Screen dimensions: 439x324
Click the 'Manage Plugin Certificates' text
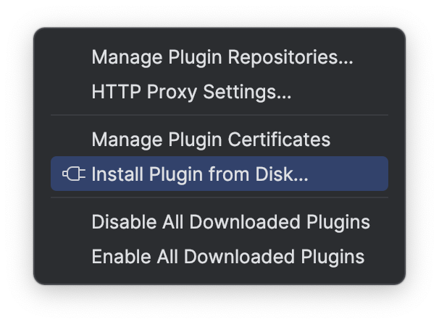pos(211,140)
